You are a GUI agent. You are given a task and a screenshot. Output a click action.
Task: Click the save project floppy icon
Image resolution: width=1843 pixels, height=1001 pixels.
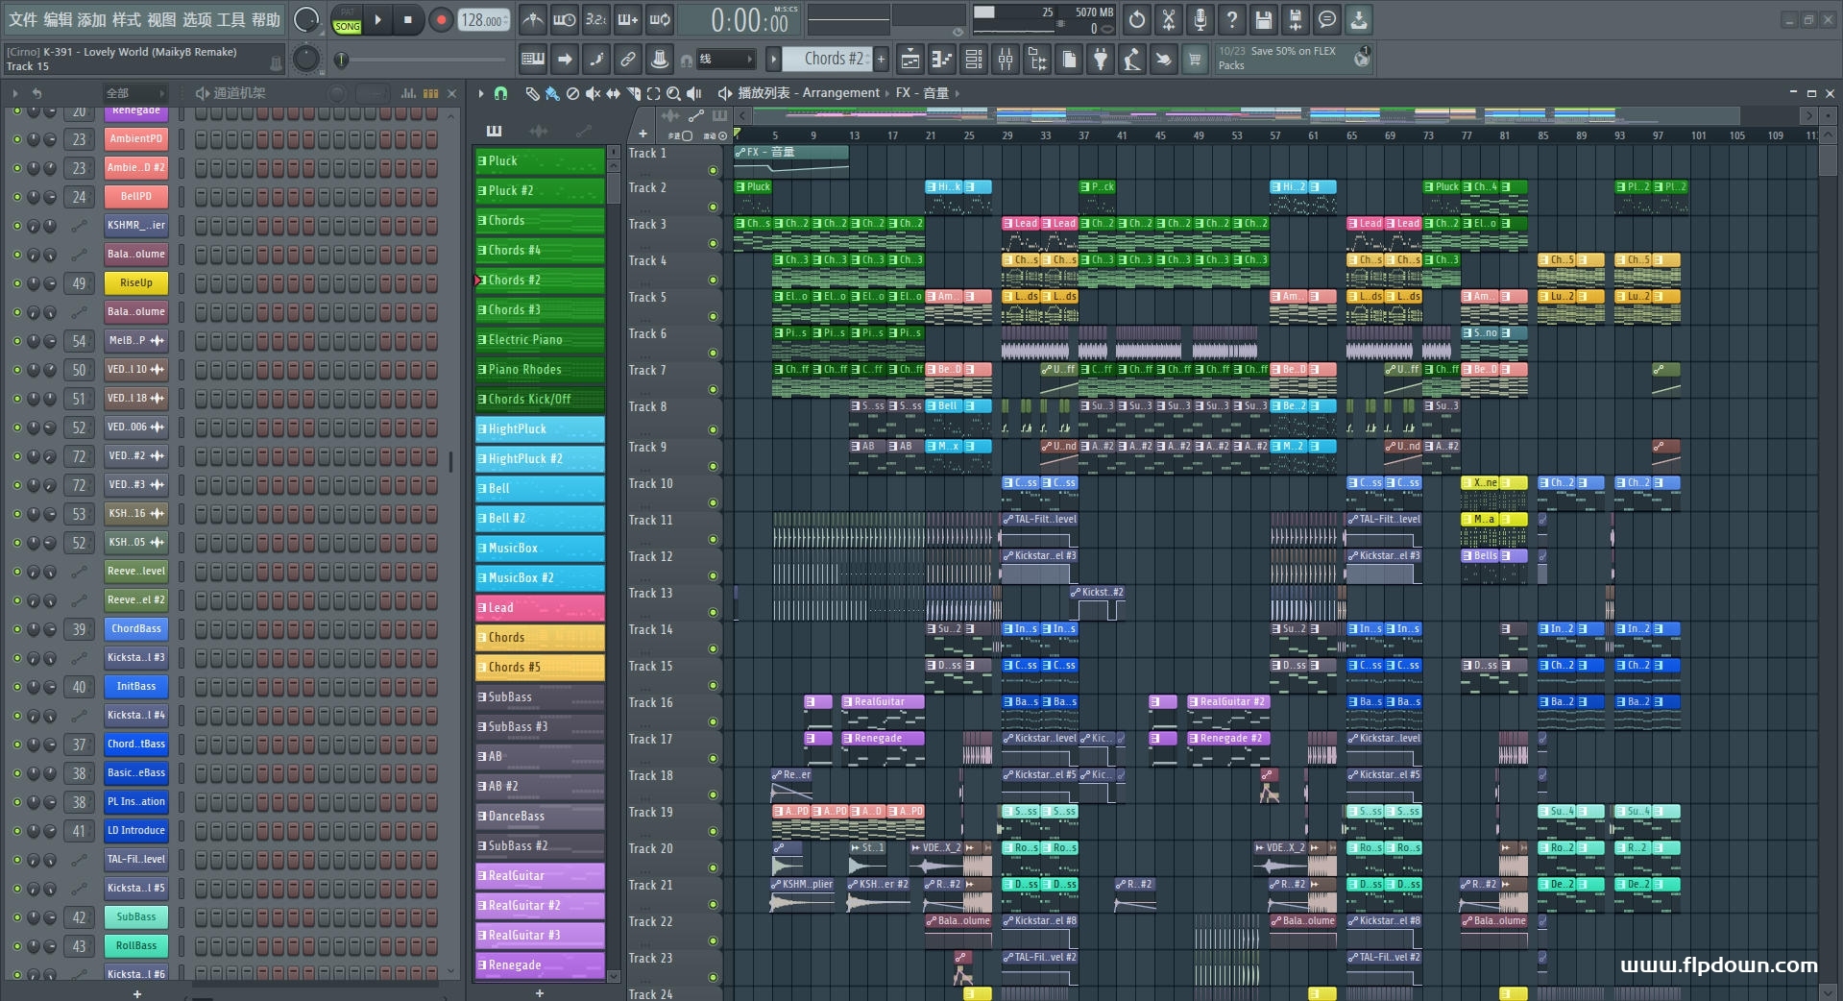(1264, 19)
